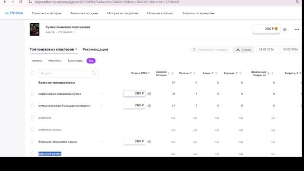Viewport: 304px width, 171px height.
Task: Sort by Средняя позиция arrow
Action: click(172, 73)
